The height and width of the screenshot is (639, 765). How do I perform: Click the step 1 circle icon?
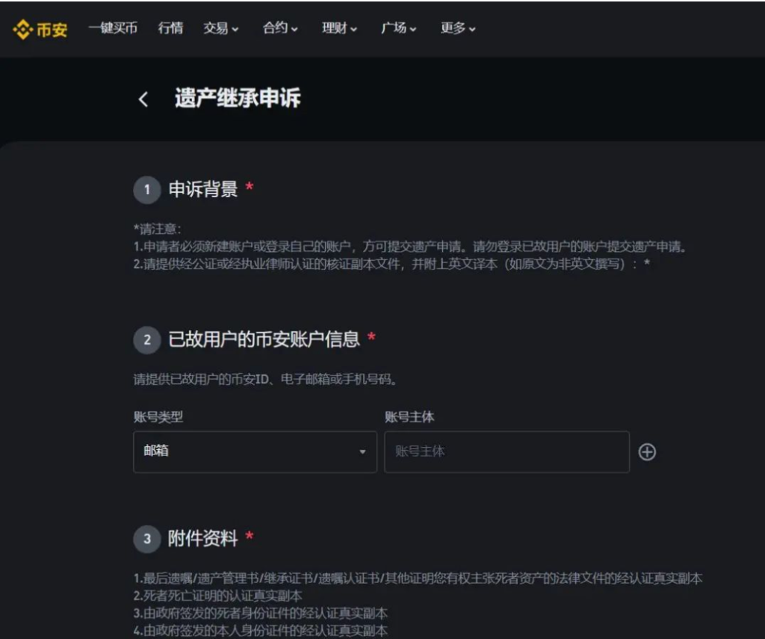click(x=147, y=190)
